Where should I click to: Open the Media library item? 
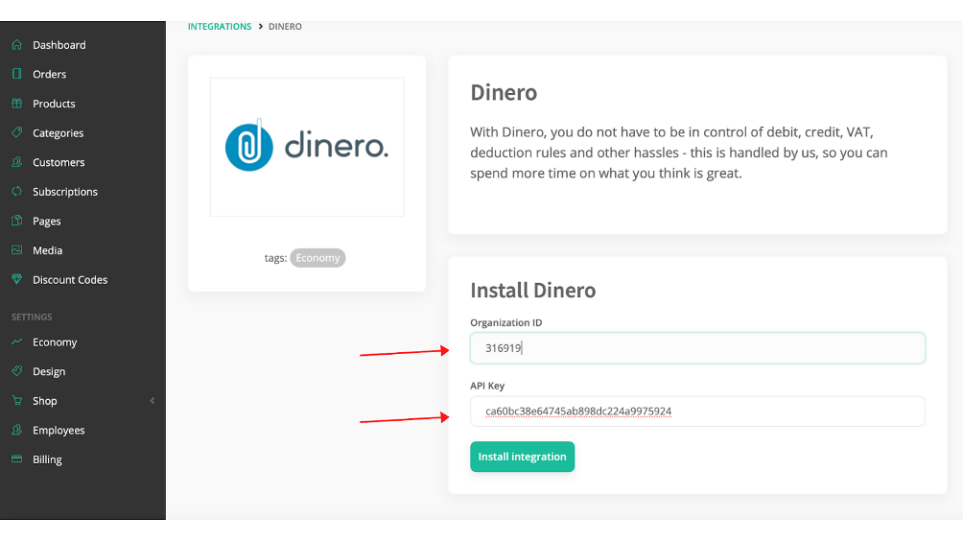tap(47, 250)
